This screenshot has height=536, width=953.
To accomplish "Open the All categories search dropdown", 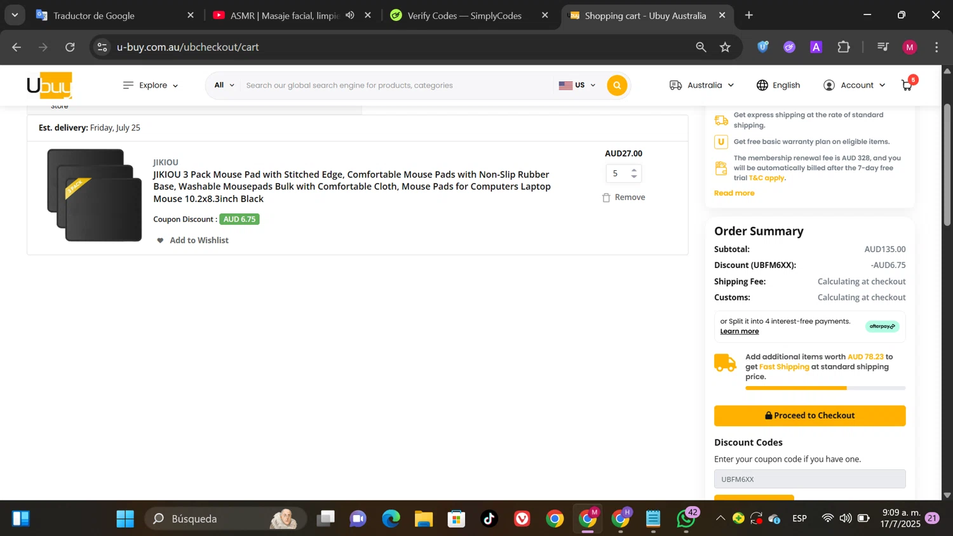I will [224, 85].
